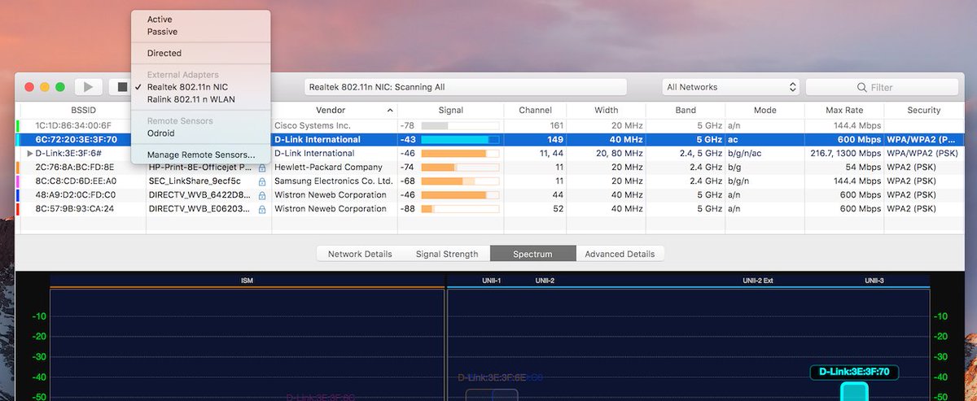Click orange color marker of 2C:76:8A:BC:FD:8E
This screenshot has height=401, width=977.
tap(18, 168)
